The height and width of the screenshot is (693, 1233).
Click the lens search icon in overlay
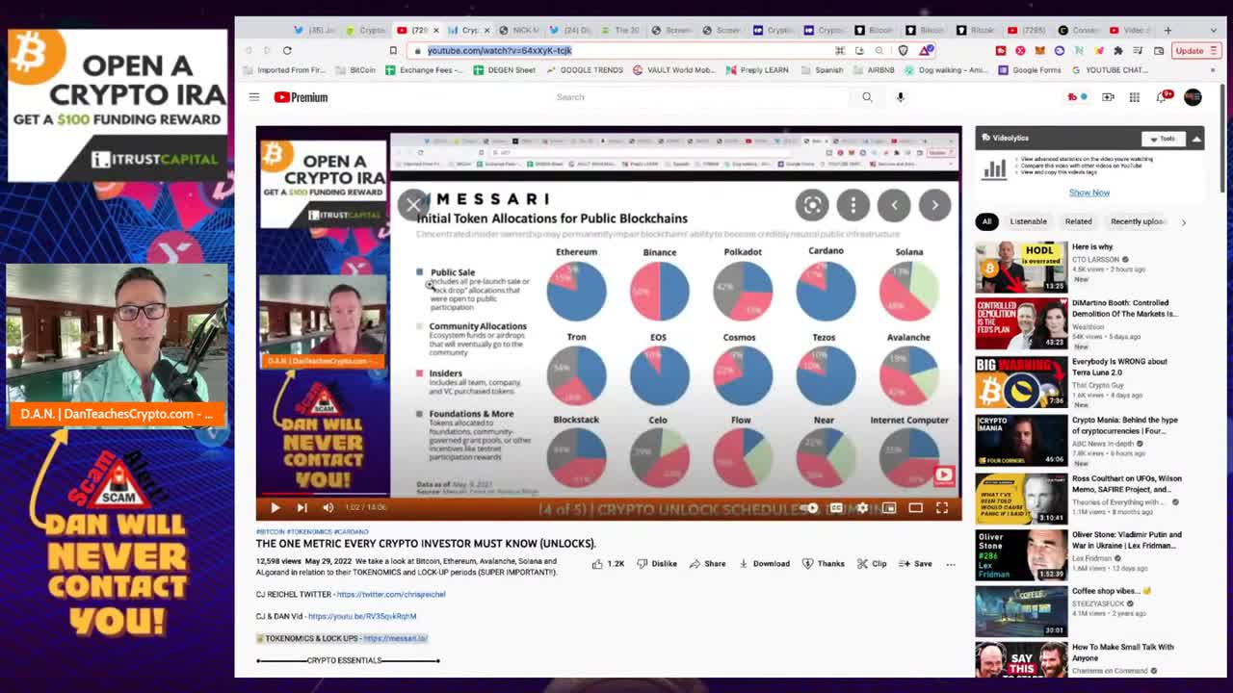coord(812,204)
